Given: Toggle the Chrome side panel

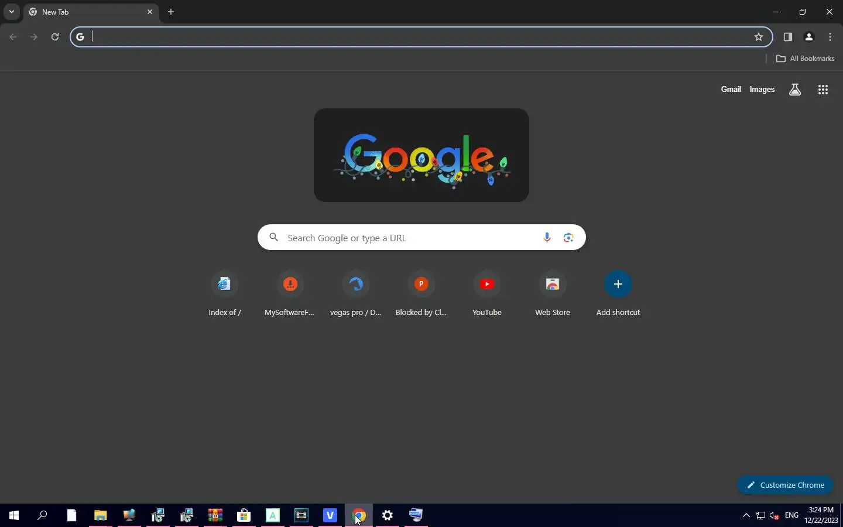Looking at the screenshot, I should [788, 37].
